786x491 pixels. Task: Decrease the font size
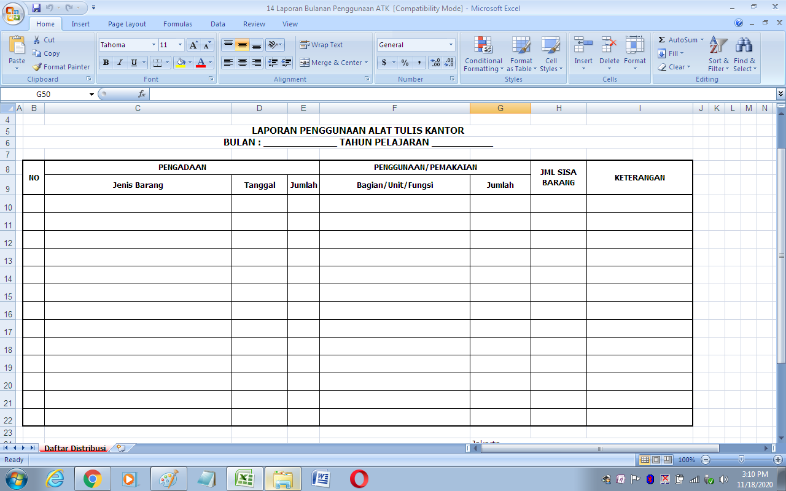[x=207, y=45]
